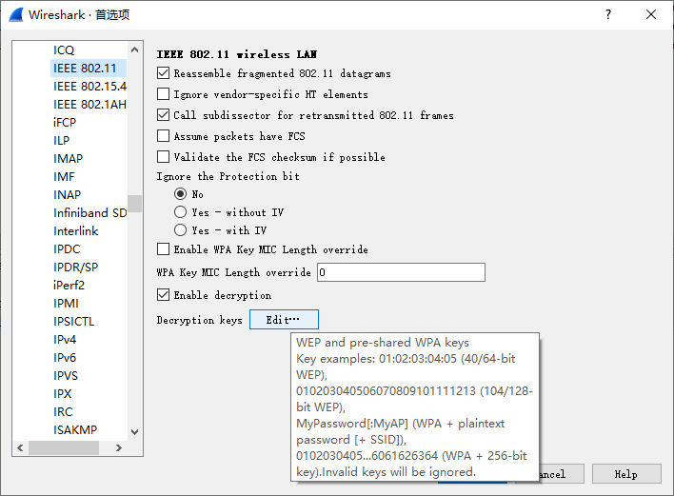Select IPDR/SP in the protocol list
The height and width of the screenshot is (496, 674).
tap(75, 267)
